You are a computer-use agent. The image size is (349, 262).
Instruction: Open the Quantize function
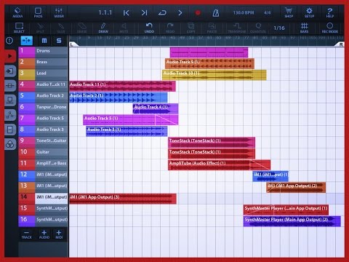pyautogui.click(x=258, y=28)
